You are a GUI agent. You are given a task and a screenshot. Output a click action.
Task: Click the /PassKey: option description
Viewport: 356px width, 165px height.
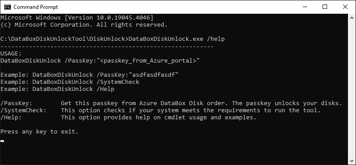tap(171, 103)
